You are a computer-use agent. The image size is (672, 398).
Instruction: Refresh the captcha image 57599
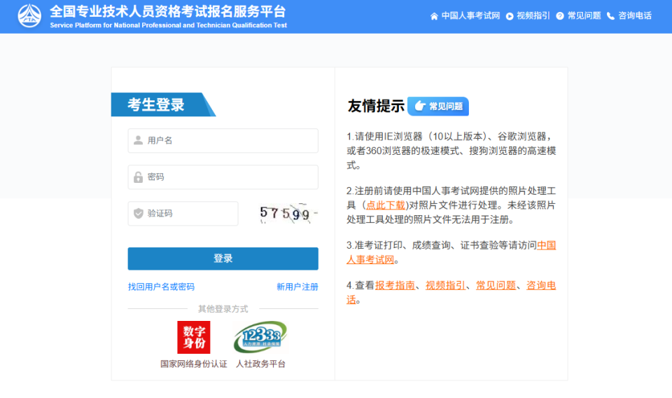click(288, 213)
